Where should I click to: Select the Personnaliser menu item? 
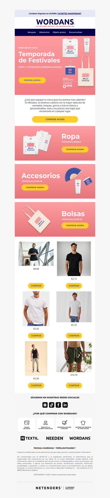pyautogui.click(x=76, y=32)
